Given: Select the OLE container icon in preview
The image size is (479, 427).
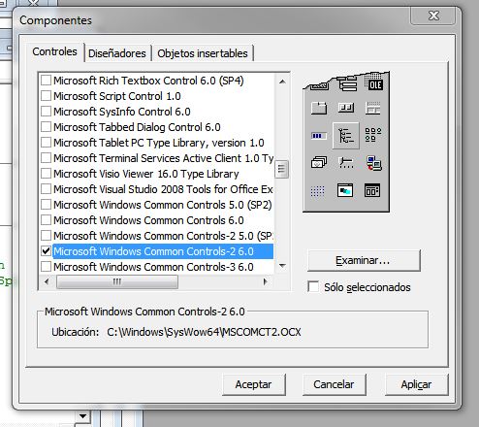Looking at the screenshot, I should click(x=374, y=83).
